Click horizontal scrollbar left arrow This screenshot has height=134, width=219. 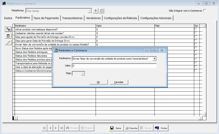tap(15, 118)
